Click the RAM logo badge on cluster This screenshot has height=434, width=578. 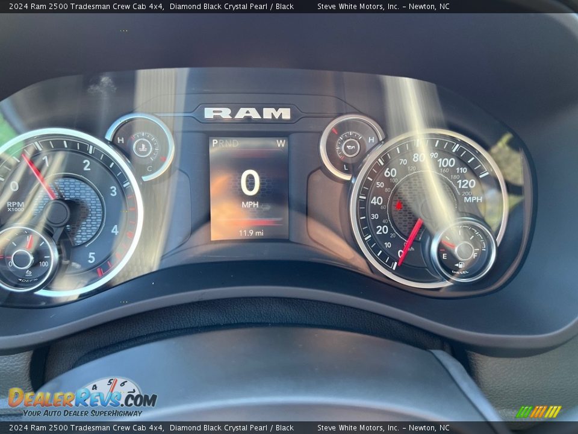click(x=247, y=113)
